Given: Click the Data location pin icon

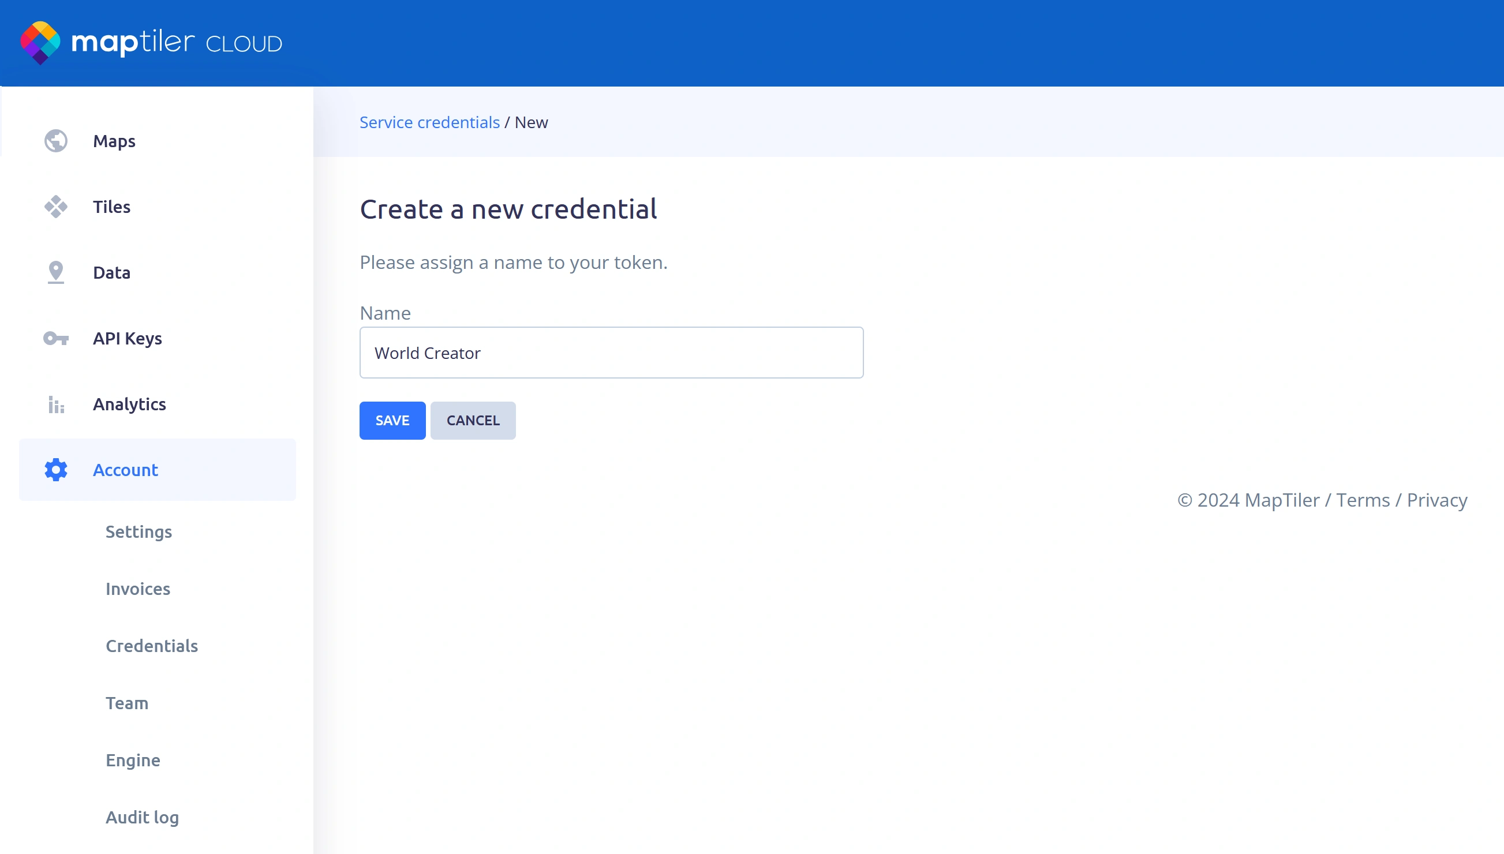Looking at the screenshot, I should (56, 272).
